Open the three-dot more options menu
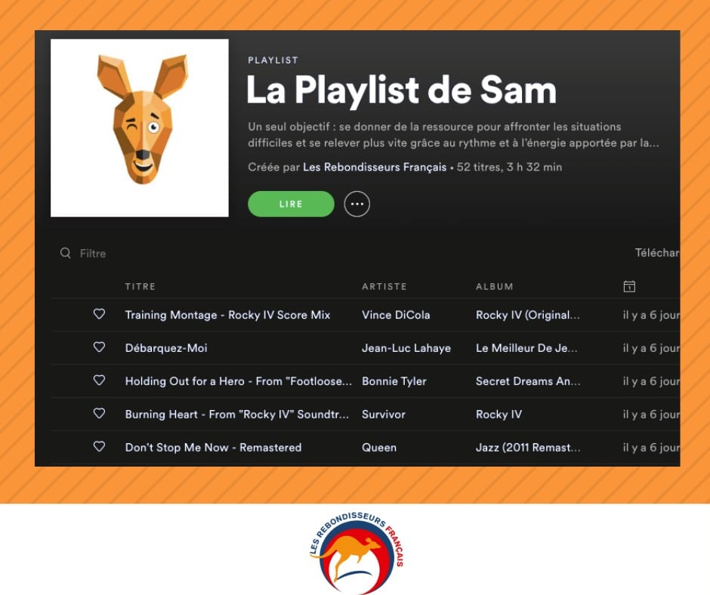The image size is (710, 595). (x=357, y=204)
